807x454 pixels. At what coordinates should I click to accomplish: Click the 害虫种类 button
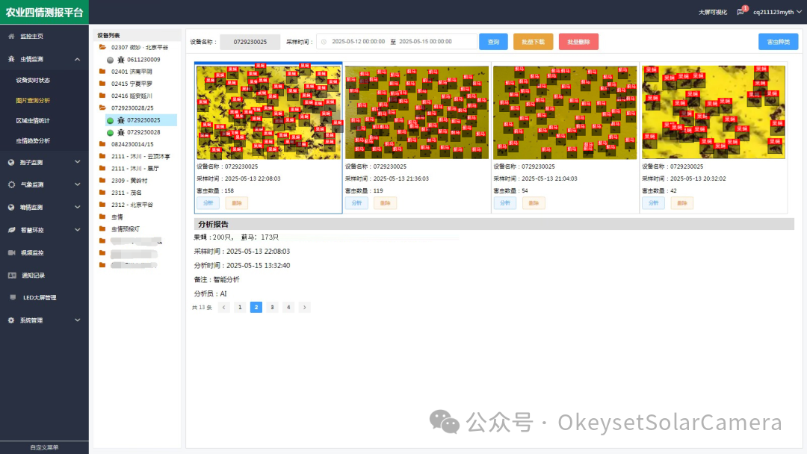778,42
